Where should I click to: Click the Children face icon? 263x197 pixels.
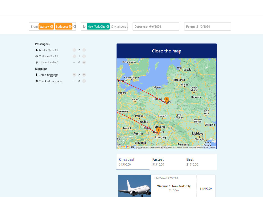click(36, 56)
